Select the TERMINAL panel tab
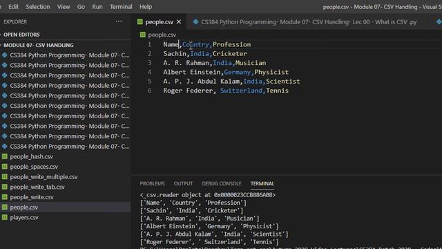The image size is (442, 249). (x=262, y=183)
